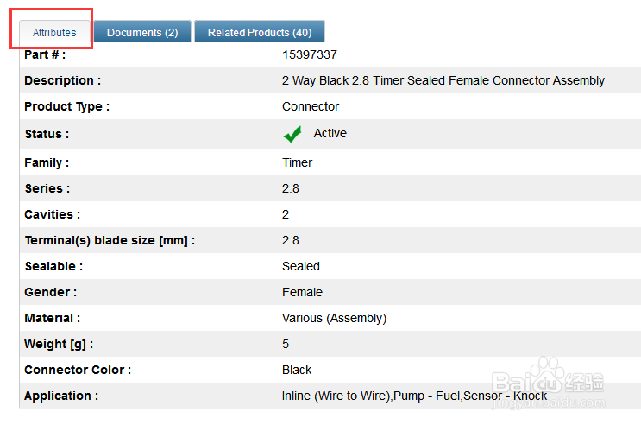Open the Related Products (40) tab
Image resolution: width=641 pixels, height=425 pixels.
(x=260, y=32)
